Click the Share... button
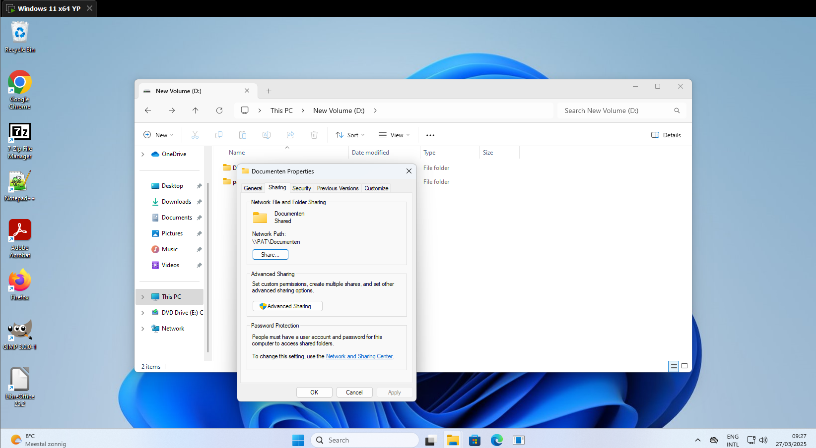Image resolution: width=816 pixels, height=448 pixels. (x=270, y=255)
